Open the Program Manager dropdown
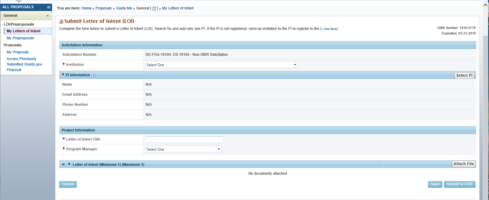This screenshot has height=200, width=489. [x=183, y=149]
